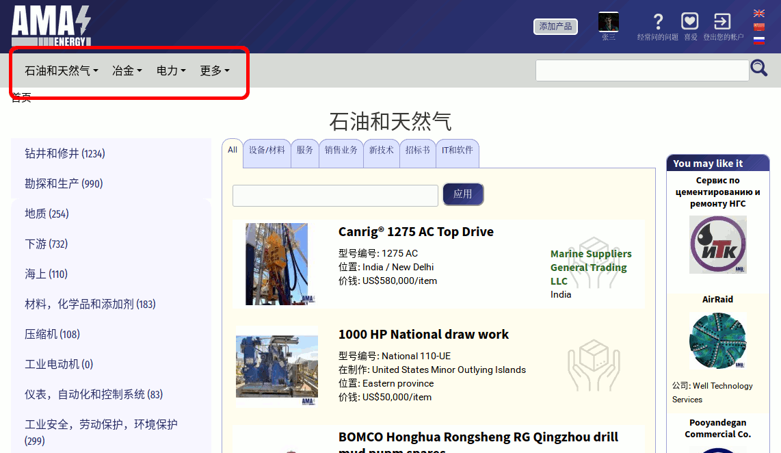Click hands-box icon in draw work listing
This screenshot has width=781, height=453.
click(x=594, y=365)
